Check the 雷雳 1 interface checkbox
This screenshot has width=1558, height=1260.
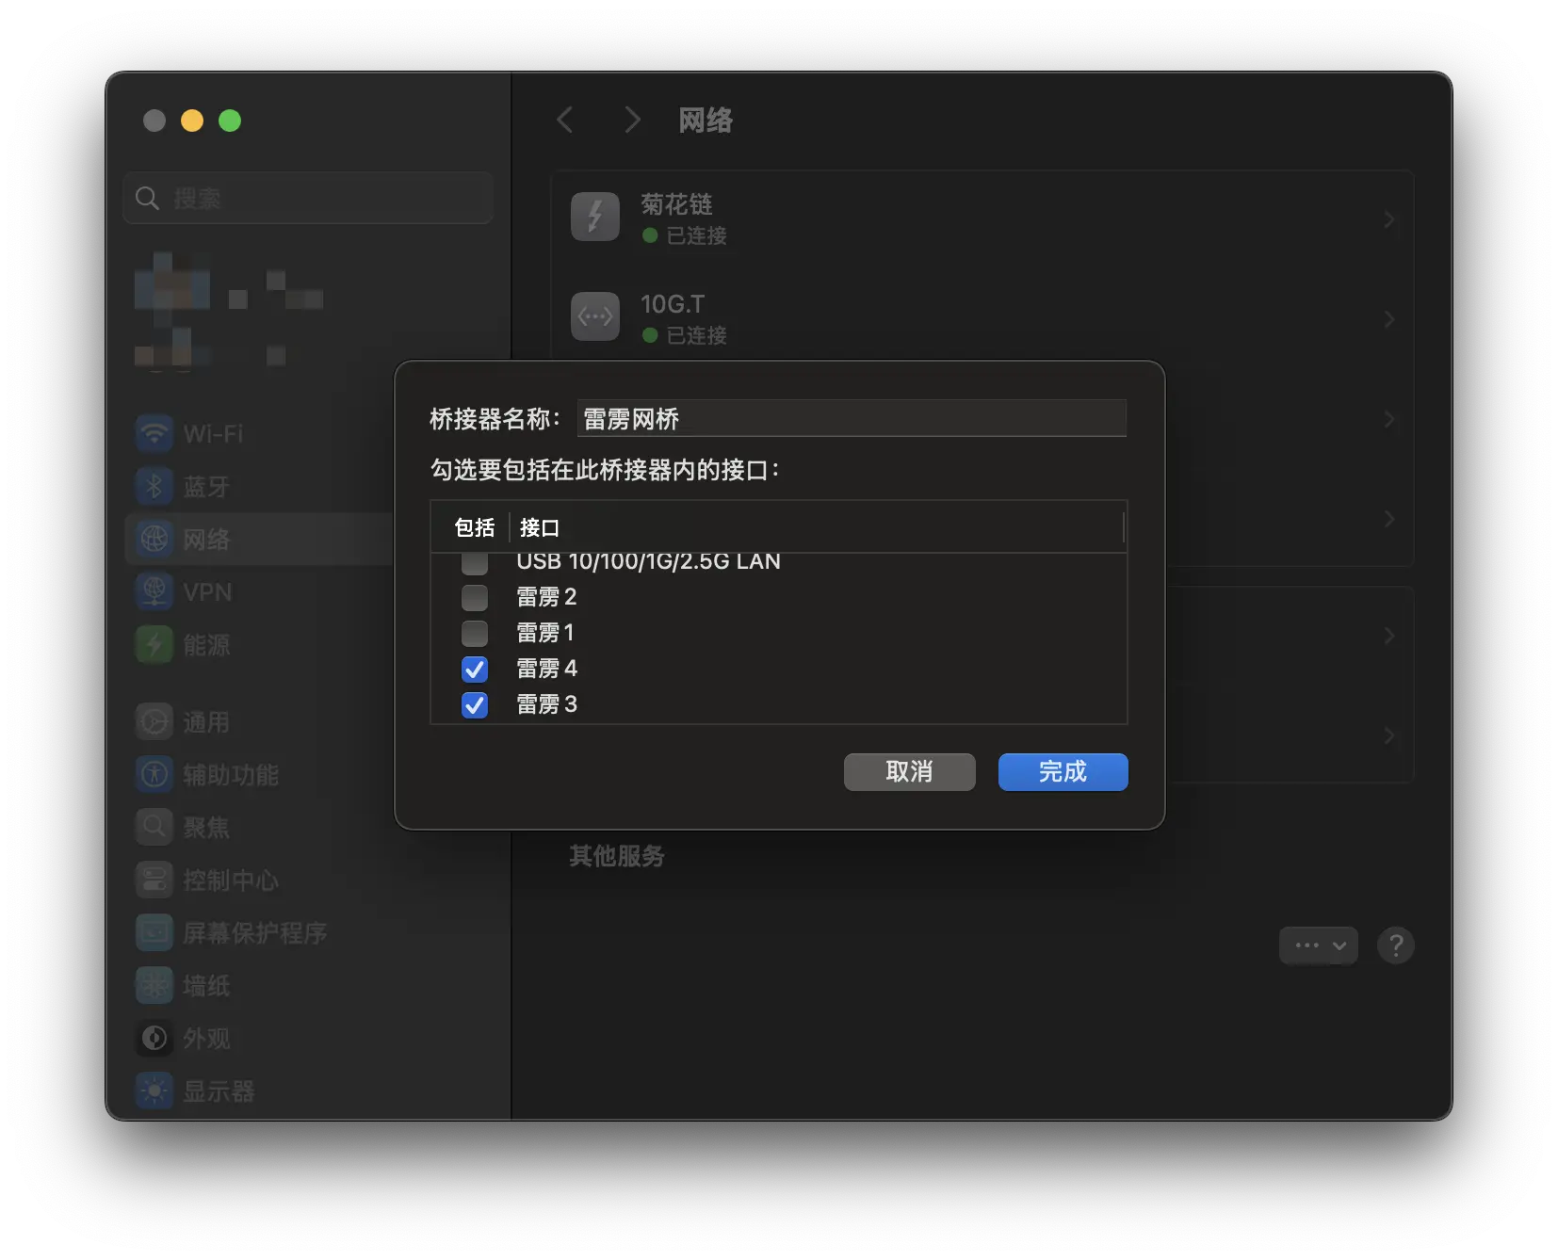475,634
